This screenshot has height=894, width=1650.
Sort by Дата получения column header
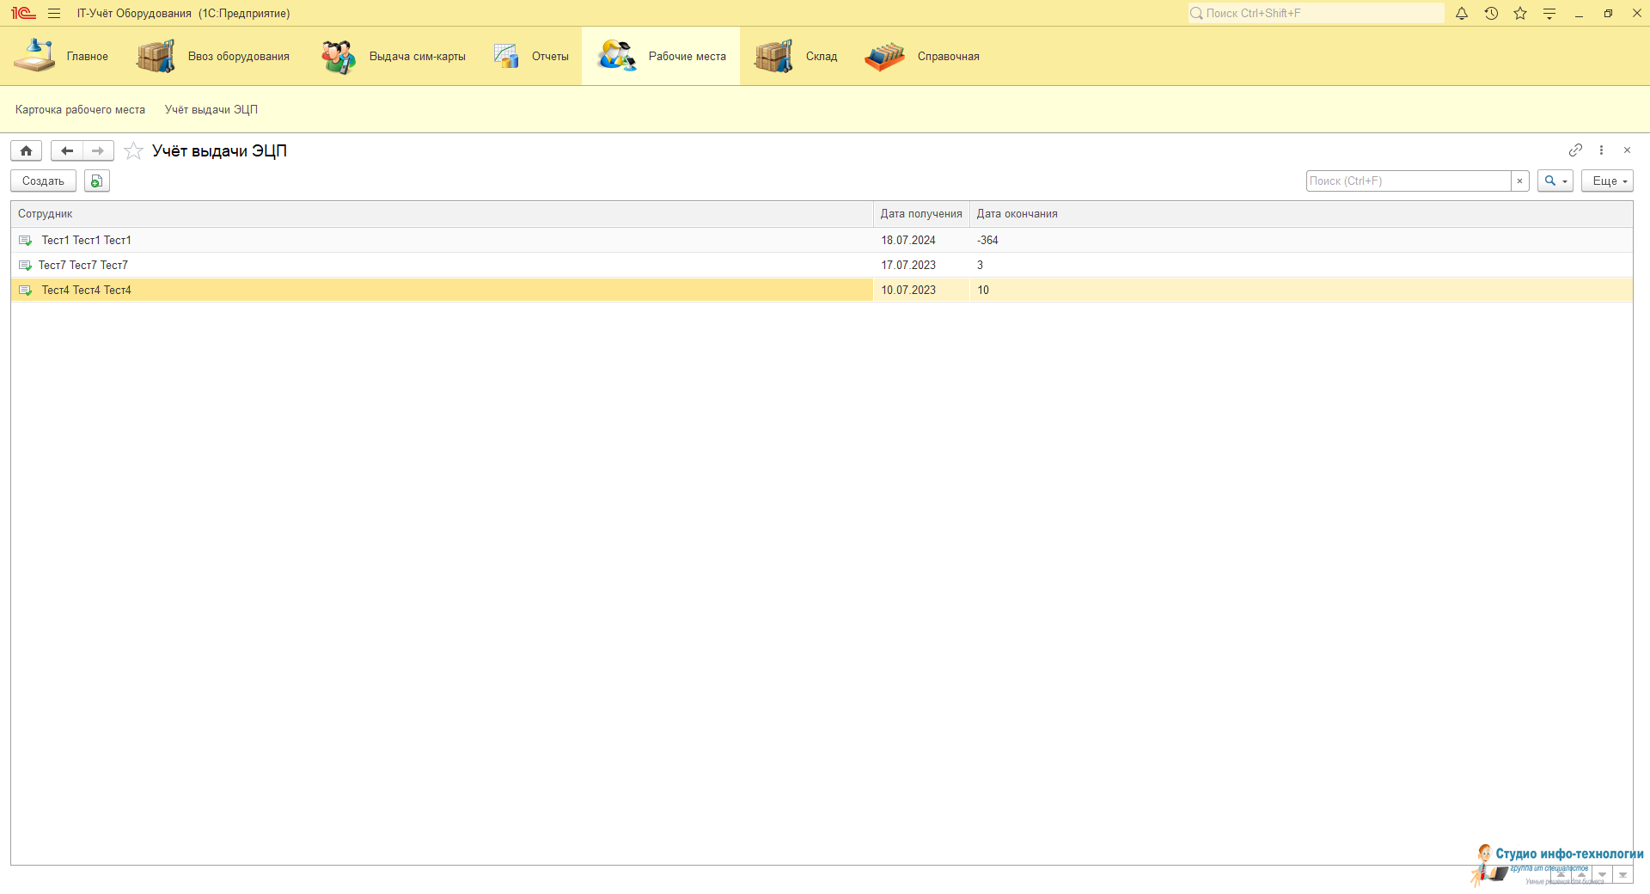pyautogui.click(x=920, y=214)
